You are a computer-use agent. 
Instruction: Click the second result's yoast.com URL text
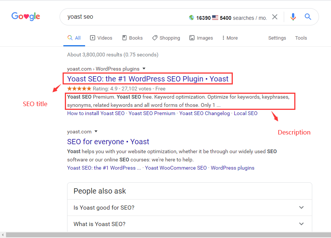(x=79, y=132)
